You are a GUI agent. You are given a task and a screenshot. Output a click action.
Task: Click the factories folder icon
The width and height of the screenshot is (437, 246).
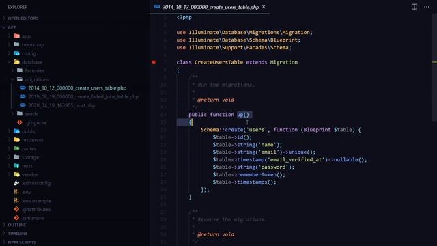[x=20, y=70]
